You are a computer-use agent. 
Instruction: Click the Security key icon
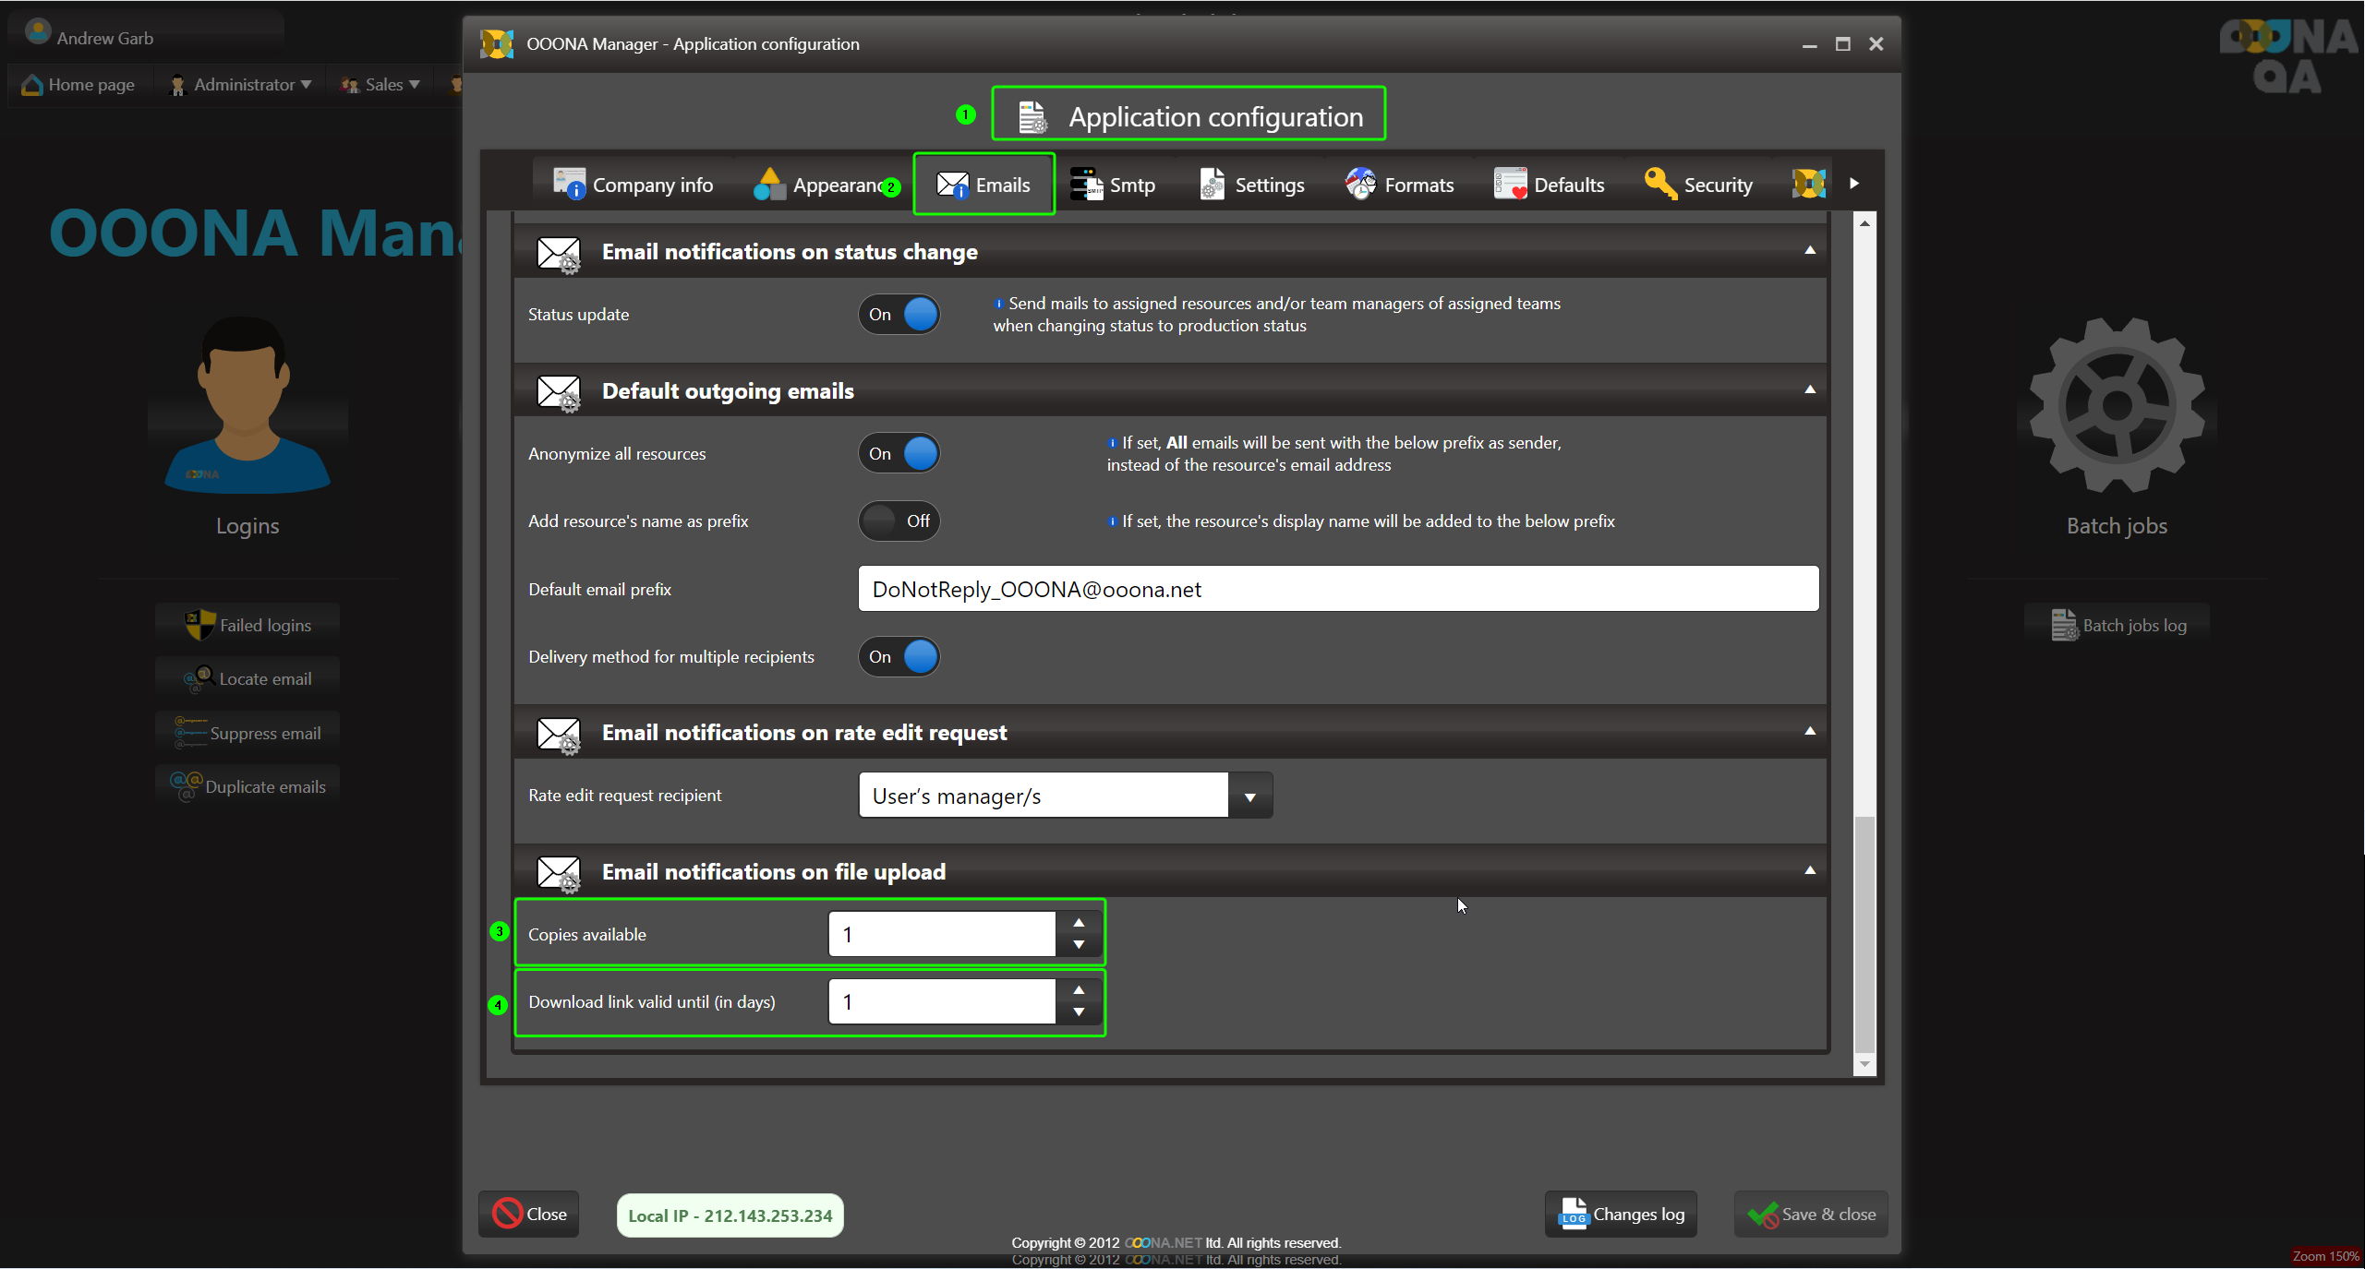pyautogui.click(x=1659, y=185)
